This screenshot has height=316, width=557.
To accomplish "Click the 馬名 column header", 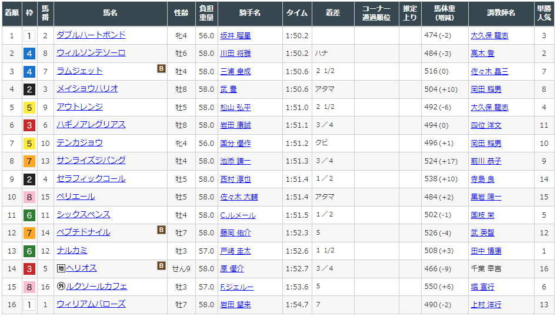I will point(110,12).
